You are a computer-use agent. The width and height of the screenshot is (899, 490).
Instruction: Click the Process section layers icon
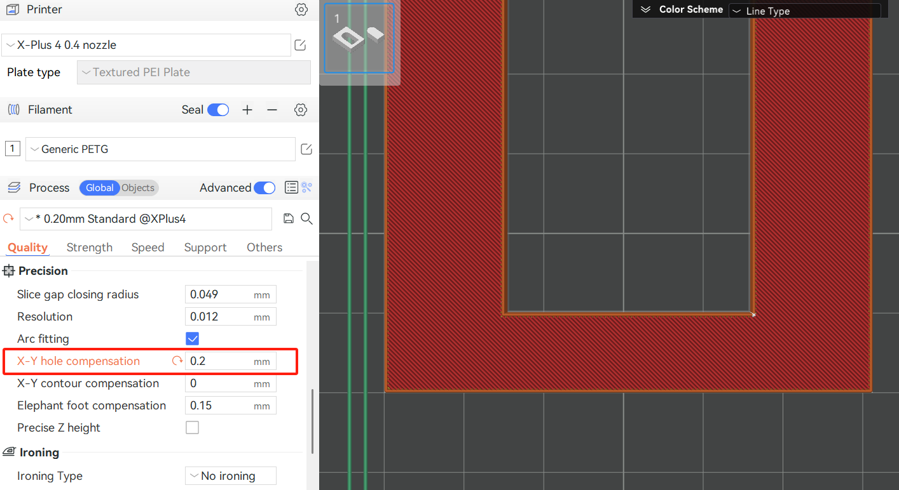(13, 188)
